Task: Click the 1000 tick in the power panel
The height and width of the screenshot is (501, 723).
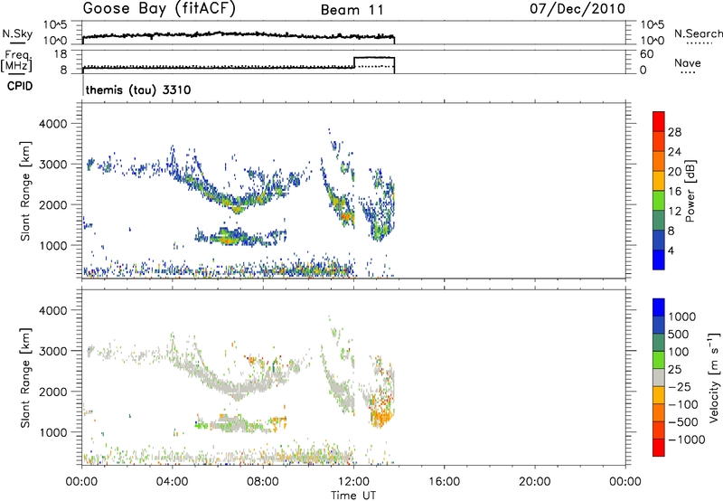Action: pos(55,245)
